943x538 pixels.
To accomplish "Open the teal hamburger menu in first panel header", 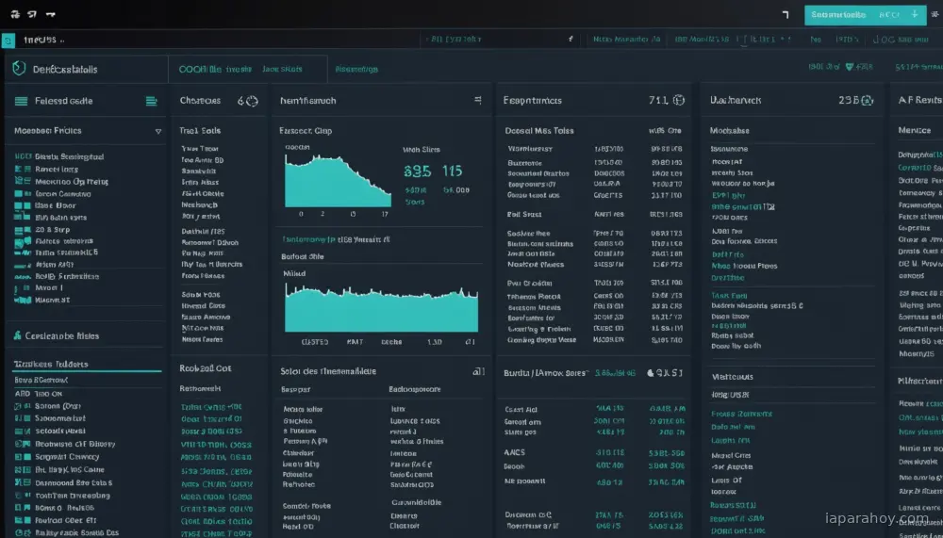I will (x=21, y=101).
